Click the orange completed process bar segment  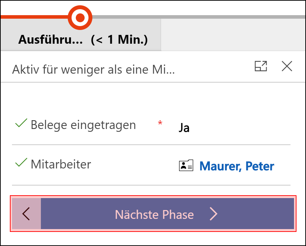coord(35,17)
